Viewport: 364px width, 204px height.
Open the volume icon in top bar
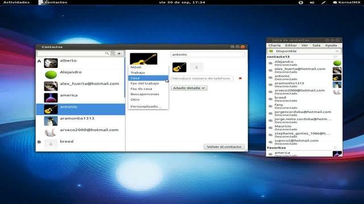click(x=312, y=2)
